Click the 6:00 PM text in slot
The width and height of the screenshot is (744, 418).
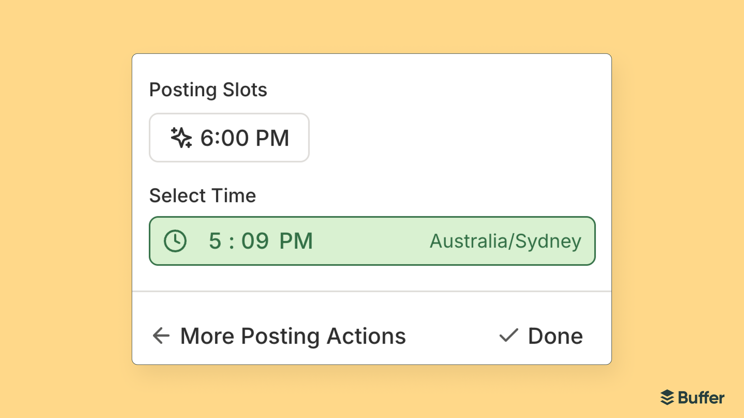click(244, 138)
